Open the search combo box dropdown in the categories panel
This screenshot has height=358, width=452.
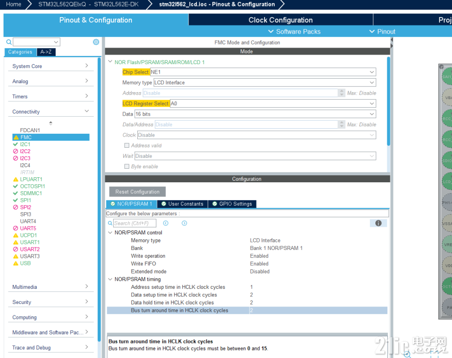click(56, 42)
